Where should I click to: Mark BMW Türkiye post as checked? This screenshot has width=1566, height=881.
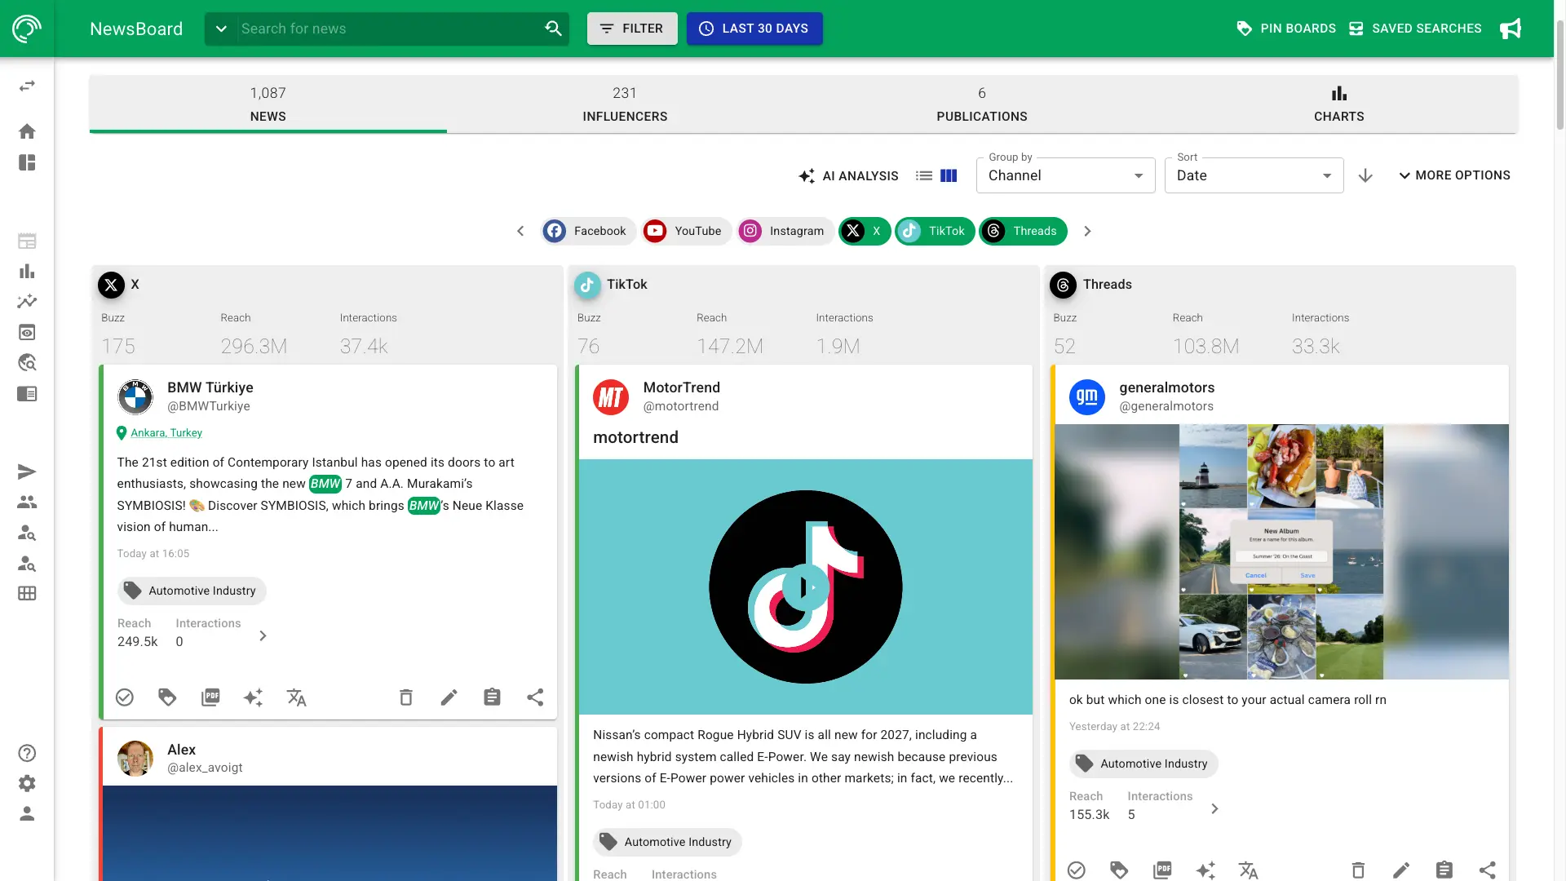(125, 697)
